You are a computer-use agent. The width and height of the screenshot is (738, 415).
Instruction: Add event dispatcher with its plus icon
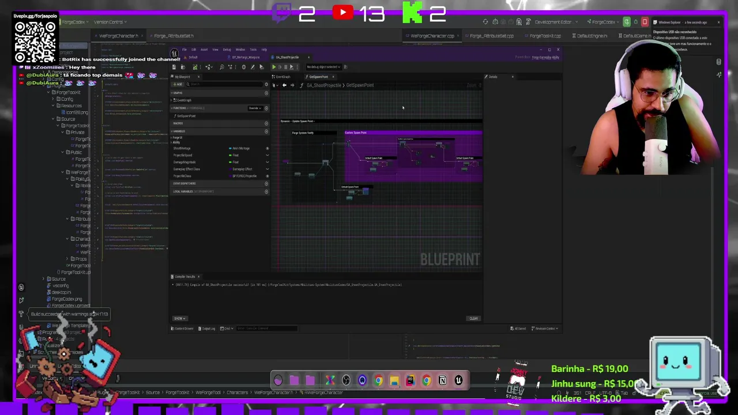(266, 183)
